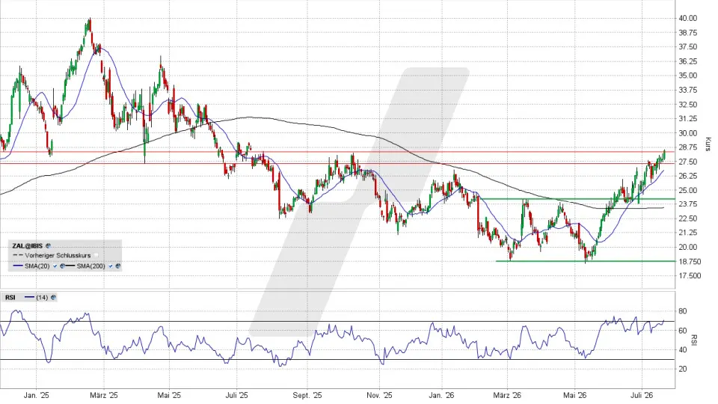Click the 28.75 price axis value
Screen dimensions: 718x404
click(x=688, y=147)
